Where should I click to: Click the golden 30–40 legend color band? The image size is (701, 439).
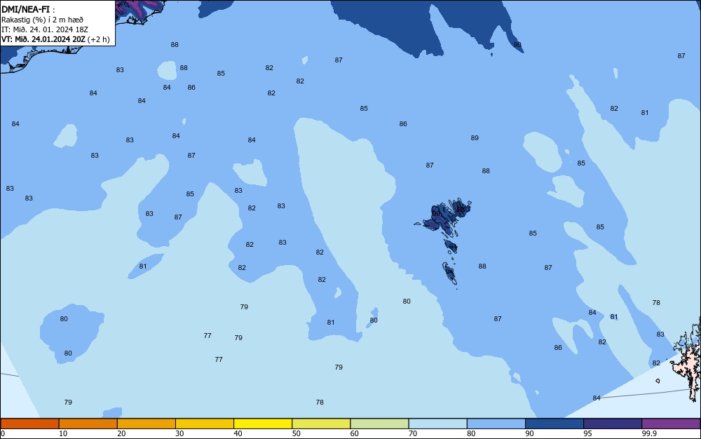pyautogui.click(x=205, y=424)
